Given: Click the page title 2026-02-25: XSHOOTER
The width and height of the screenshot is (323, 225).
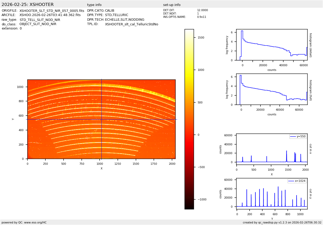Looking at the screenshot, I should point(28,5).
